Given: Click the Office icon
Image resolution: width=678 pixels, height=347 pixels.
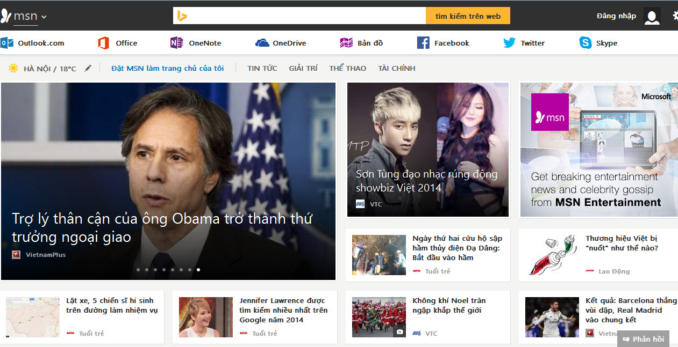Looking at the screenshot, I should [104, 43].
